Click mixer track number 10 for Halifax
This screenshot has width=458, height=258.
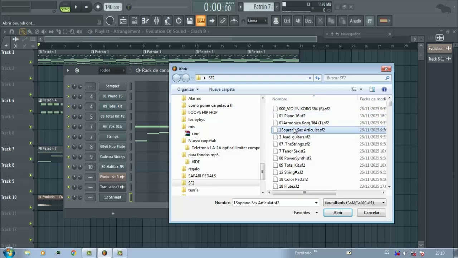(91, 167)
